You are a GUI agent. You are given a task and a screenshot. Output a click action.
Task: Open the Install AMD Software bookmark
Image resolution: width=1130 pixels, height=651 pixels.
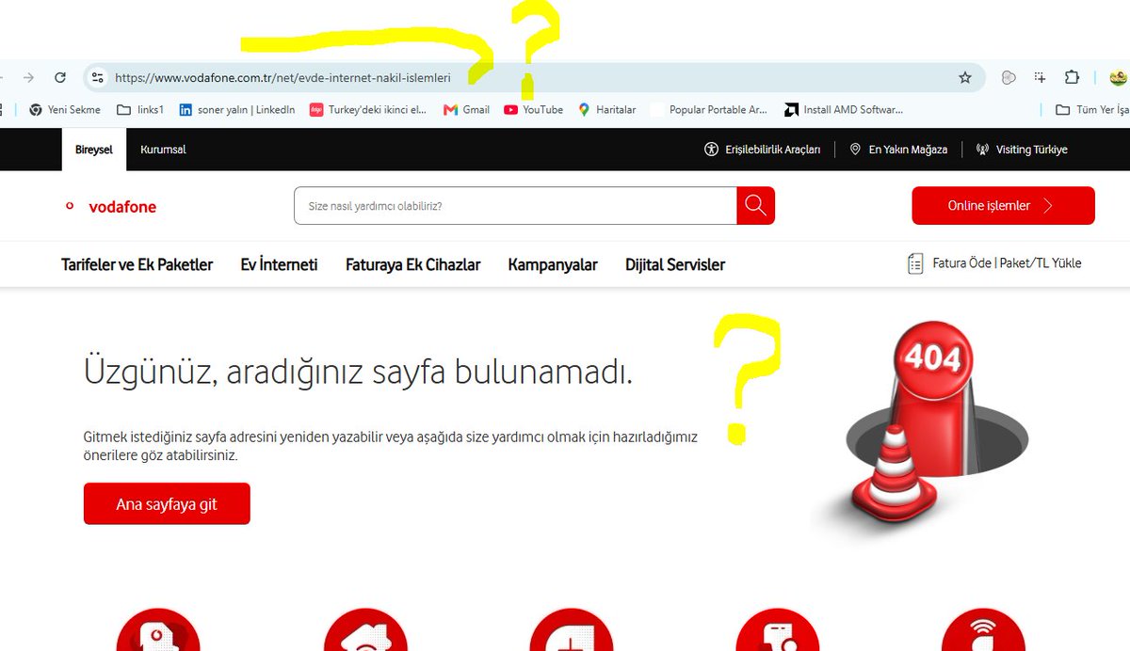[x=844, y=110]
